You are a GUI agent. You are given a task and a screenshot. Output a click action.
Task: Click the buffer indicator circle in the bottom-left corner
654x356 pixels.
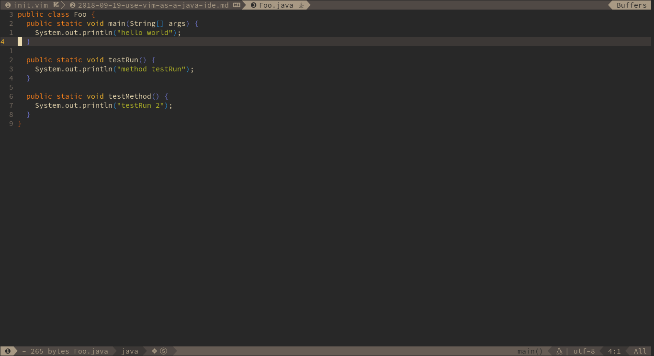tap(7, 351)
